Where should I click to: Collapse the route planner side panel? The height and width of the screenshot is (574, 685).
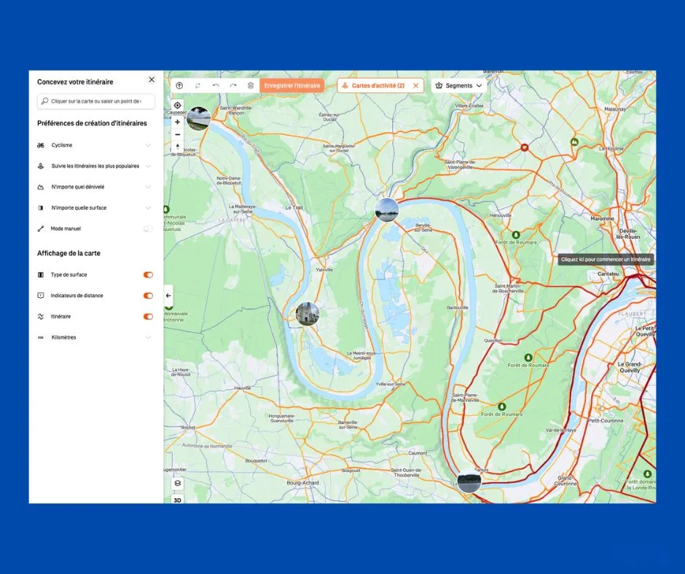[168, 296]
